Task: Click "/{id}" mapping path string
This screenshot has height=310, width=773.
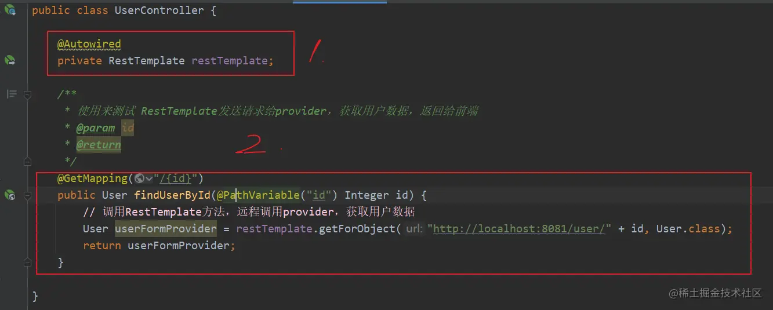Action: 176,178
